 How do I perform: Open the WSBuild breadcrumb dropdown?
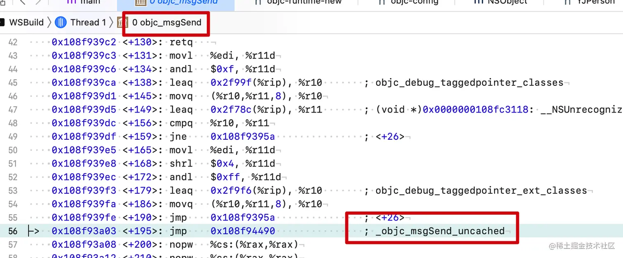[26, 22]
